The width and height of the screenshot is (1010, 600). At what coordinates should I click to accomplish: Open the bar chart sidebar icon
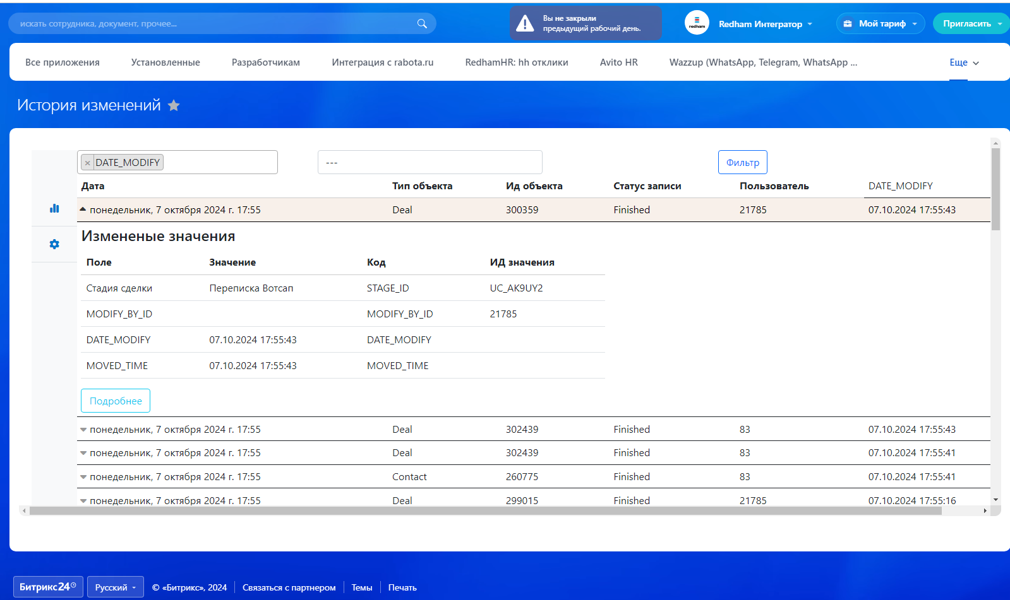point(54,208)
